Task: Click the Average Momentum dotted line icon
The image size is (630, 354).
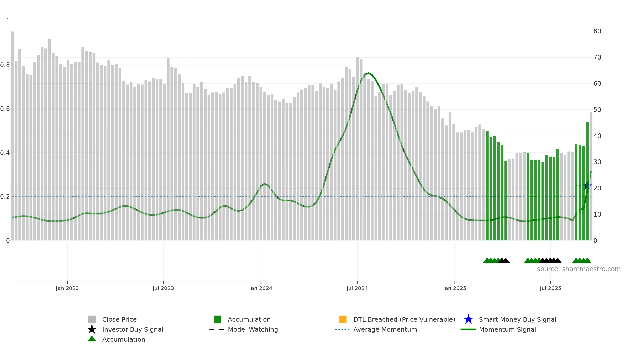Action: click(342, 329)
